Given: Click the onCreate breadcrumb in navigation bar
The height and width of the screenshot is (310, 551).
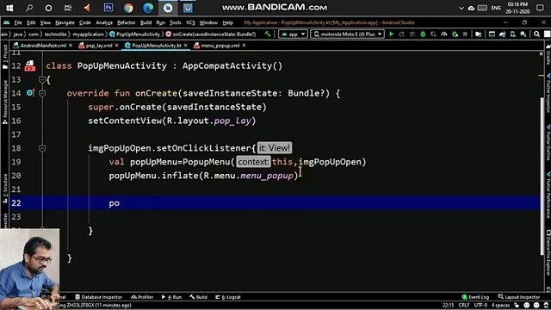Looking at the screenshot, I should point(211,34).
